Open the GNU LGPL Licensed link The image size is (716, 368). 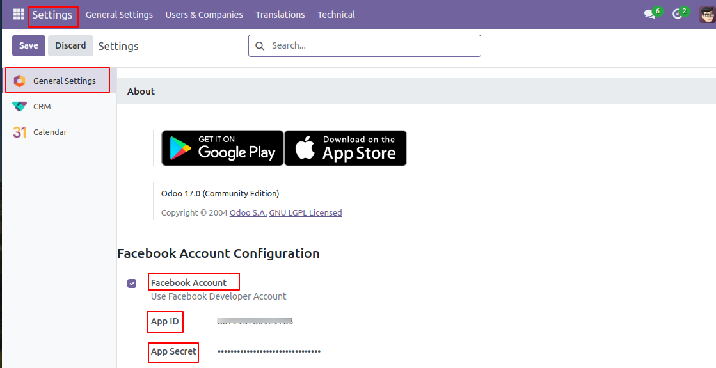[305, 212]
